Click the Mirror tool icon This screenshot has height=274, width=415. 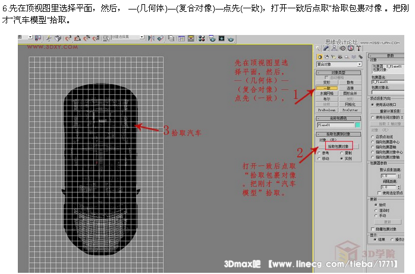tap(151, 39)
